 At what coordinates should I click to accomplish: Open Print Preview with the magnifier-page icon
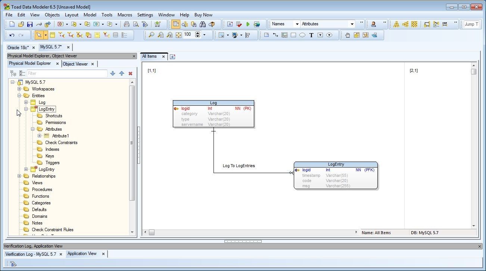point(136,24)
